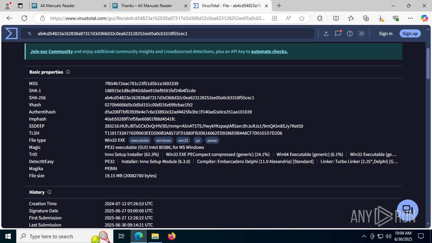Open the tab actions menu icon
Image resolution: width=432 pixels, height=243 pixels.
(20, 6)
